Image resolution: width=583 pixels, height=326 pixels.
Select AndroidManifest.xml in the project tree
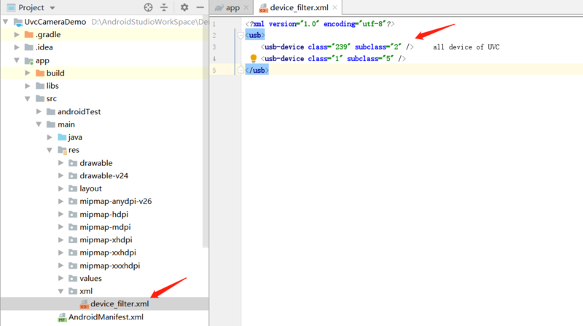pyautogui.click(x=104, y=317)
